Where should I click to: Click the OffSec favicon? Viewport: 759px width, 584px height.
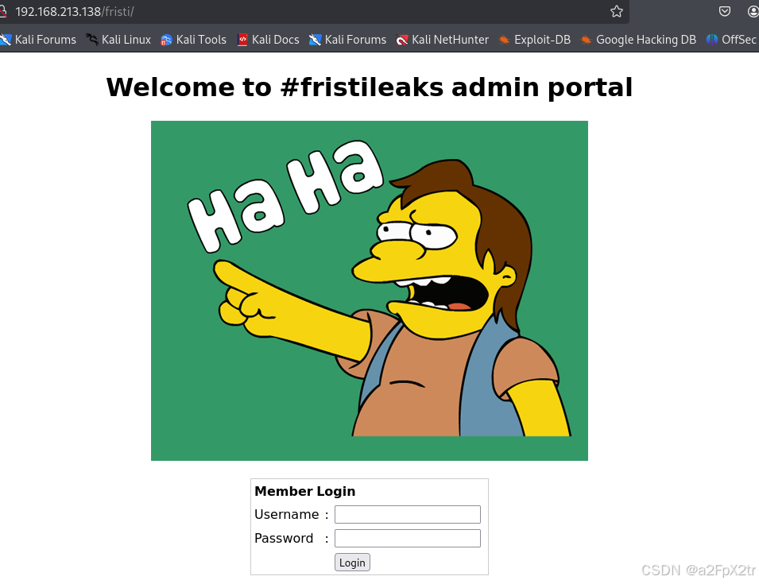click(x=711, y=40)
